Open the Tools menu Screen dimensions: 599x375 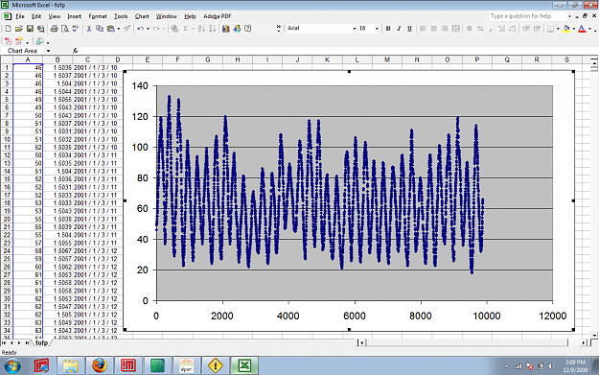121,16
